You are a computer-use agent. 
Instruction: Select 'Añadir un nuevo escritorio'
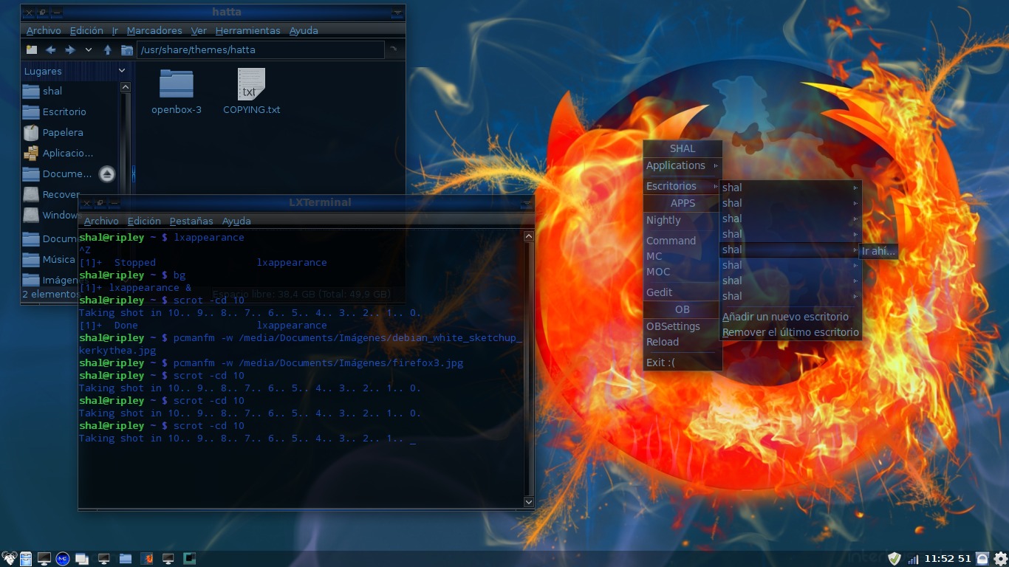click(x=790, y=317)
